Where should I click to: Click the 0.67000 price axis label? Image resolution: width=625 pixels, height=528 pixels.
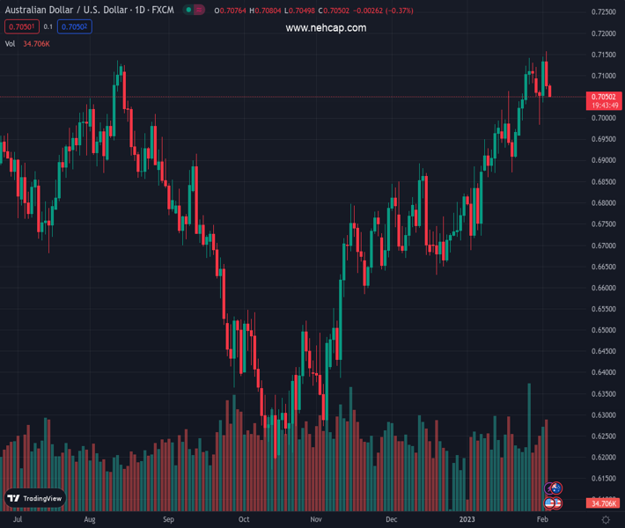point(604,246)
